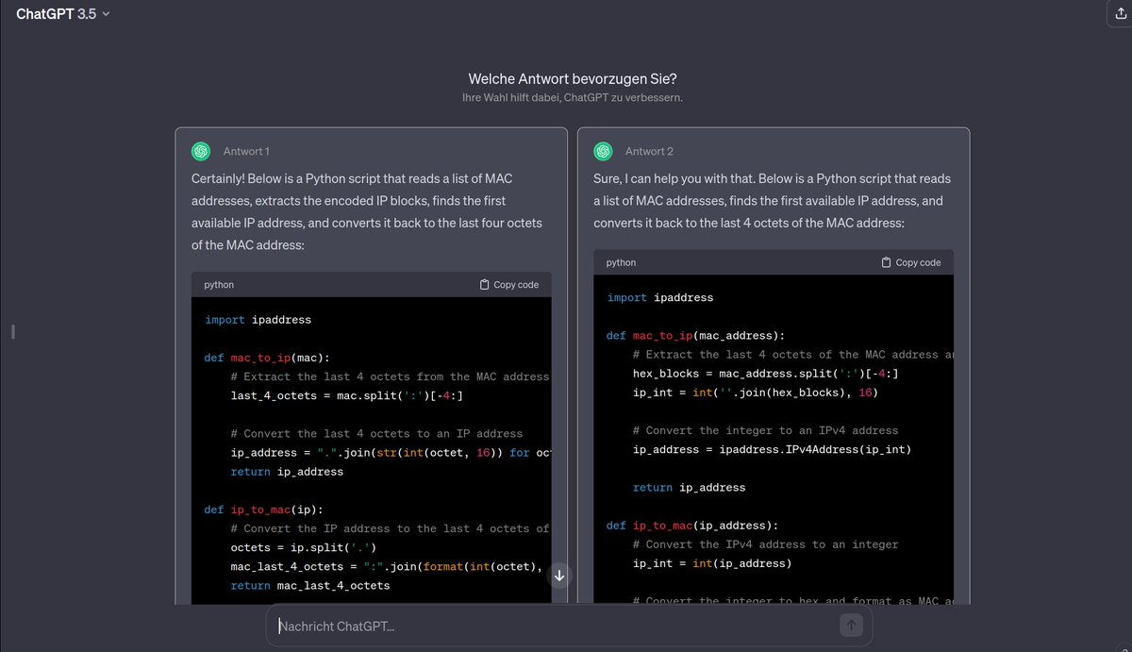
Task: Click 'import ipaddress' line in Antwort 1 code
Action: point(258,320)
